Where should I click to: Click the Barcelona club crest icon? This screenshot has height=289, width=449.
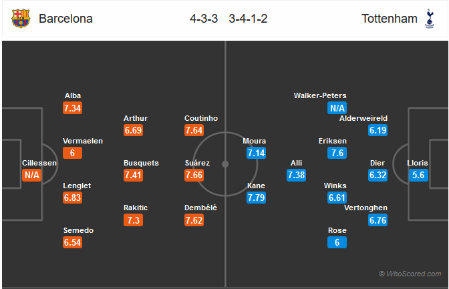21,19
